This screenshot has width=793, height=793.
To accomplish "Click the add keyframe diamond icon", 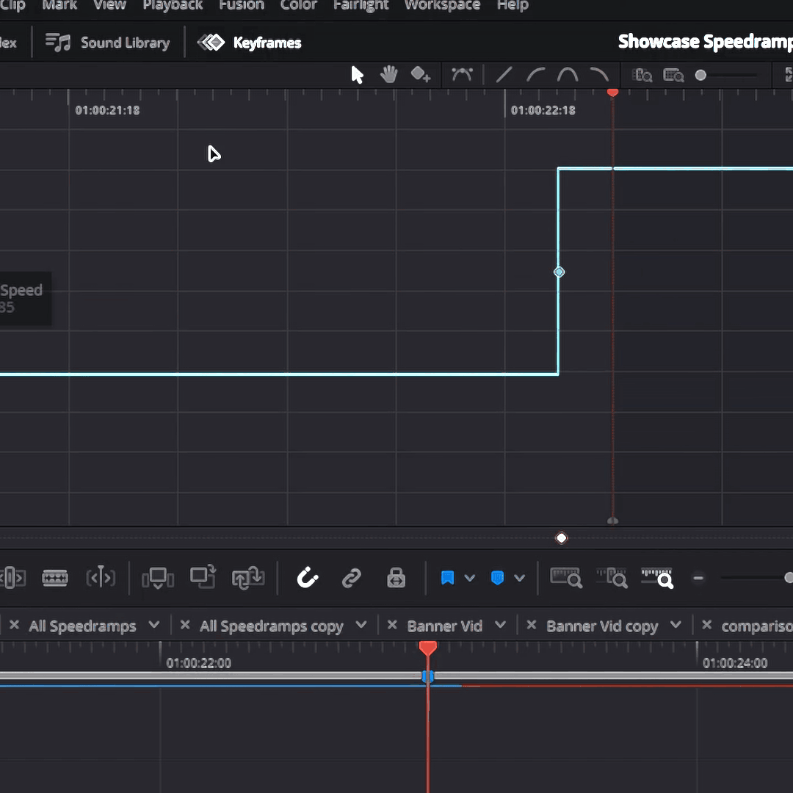I will click(x=421, y=74).
